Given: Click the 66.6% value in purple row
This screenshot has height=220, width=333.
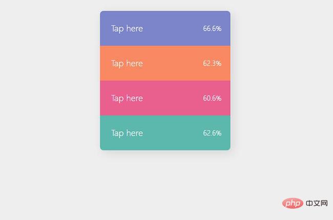Looking at the screenshot, I should pyautogui.click(x=212, y=29).
